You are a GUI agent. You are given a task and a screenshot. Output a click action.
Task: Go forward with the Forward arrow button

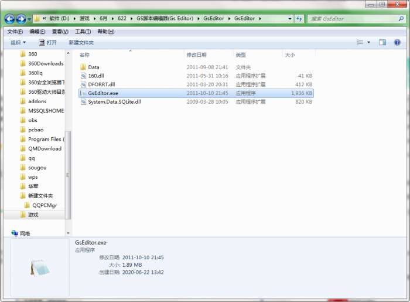pos(21,19)
